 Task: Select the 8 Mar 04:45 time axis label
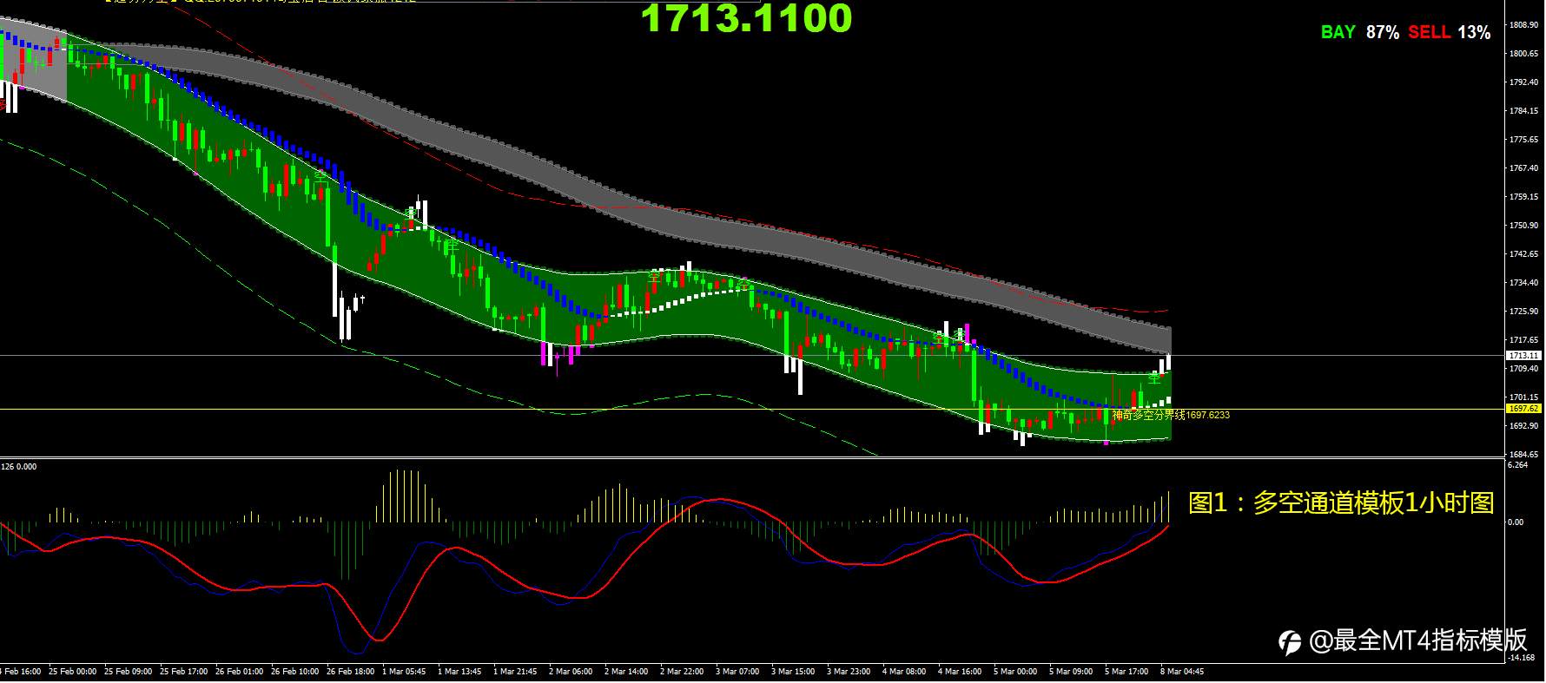1182,672
